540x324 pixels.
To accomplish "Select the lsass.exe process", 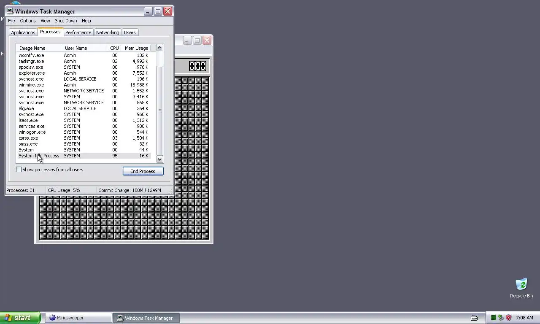I will tap(84, 120).
